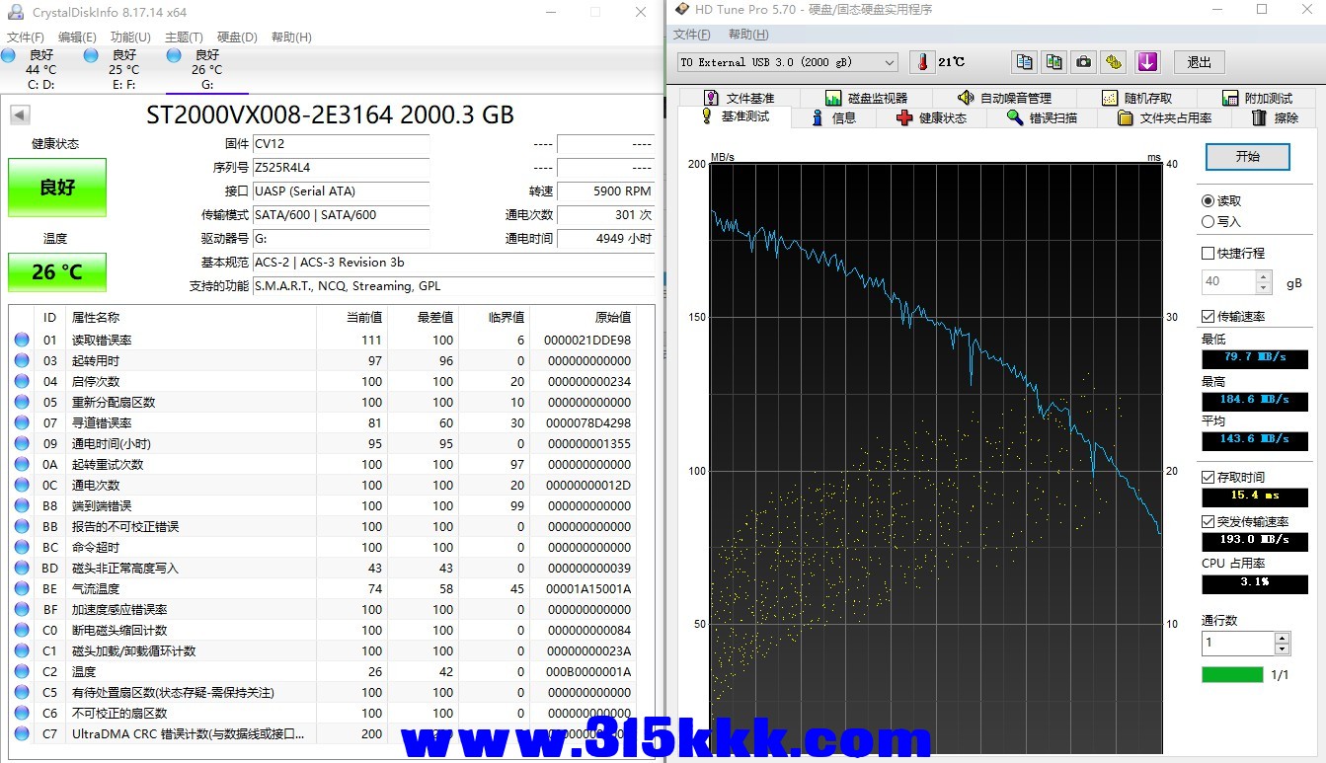Enable the 快捷行程 checkbox
The image size is (1326, 763).
coord(1208,253)
